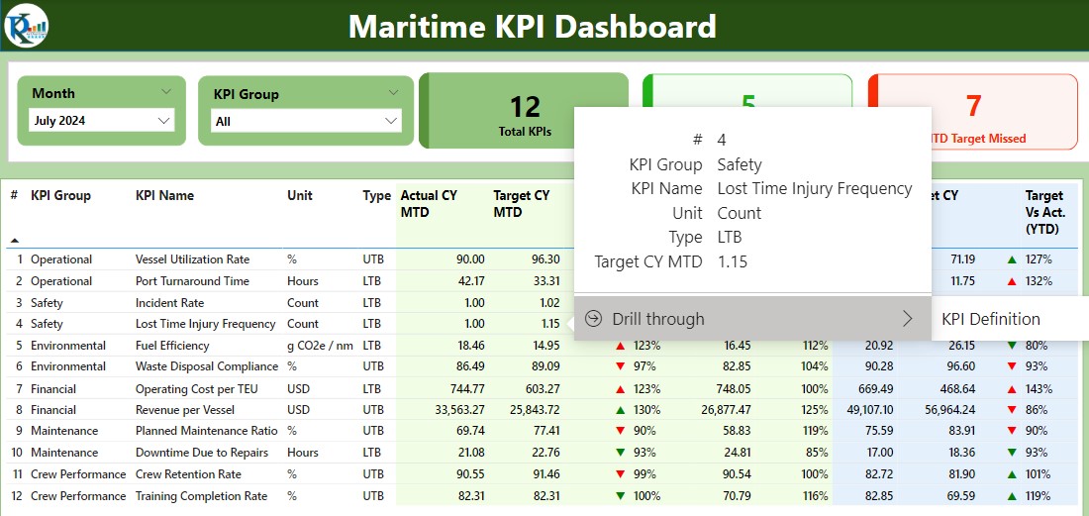Select the Waste Disposal Compliance cell

click(x=207, y=366)
